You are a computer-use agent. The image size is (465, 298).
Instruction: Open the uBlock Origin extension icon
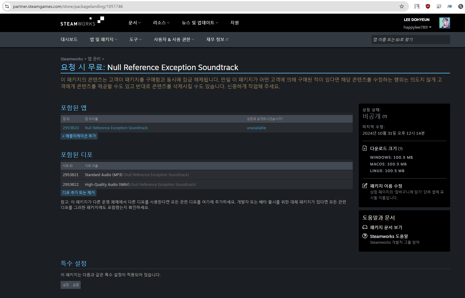(x=428, y=6)
